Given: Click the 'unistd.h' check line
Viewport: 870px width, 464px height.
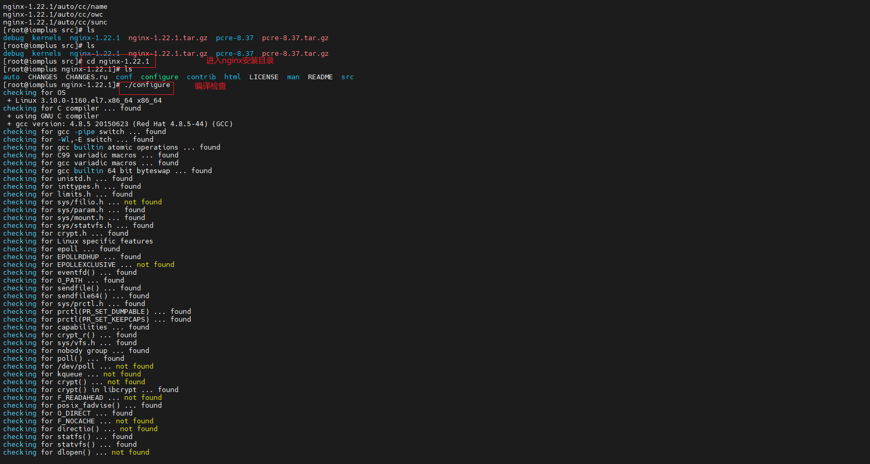Looking at the screenshot, I should pos(68,179).
